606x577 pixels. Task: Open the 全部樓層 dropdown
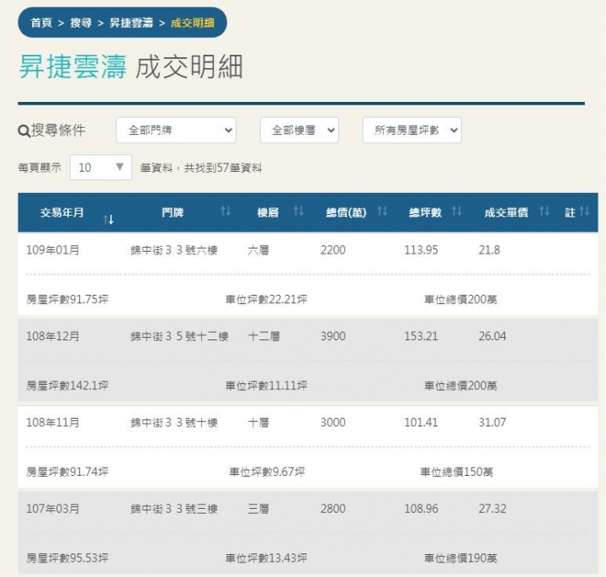[x=300, y=131]
